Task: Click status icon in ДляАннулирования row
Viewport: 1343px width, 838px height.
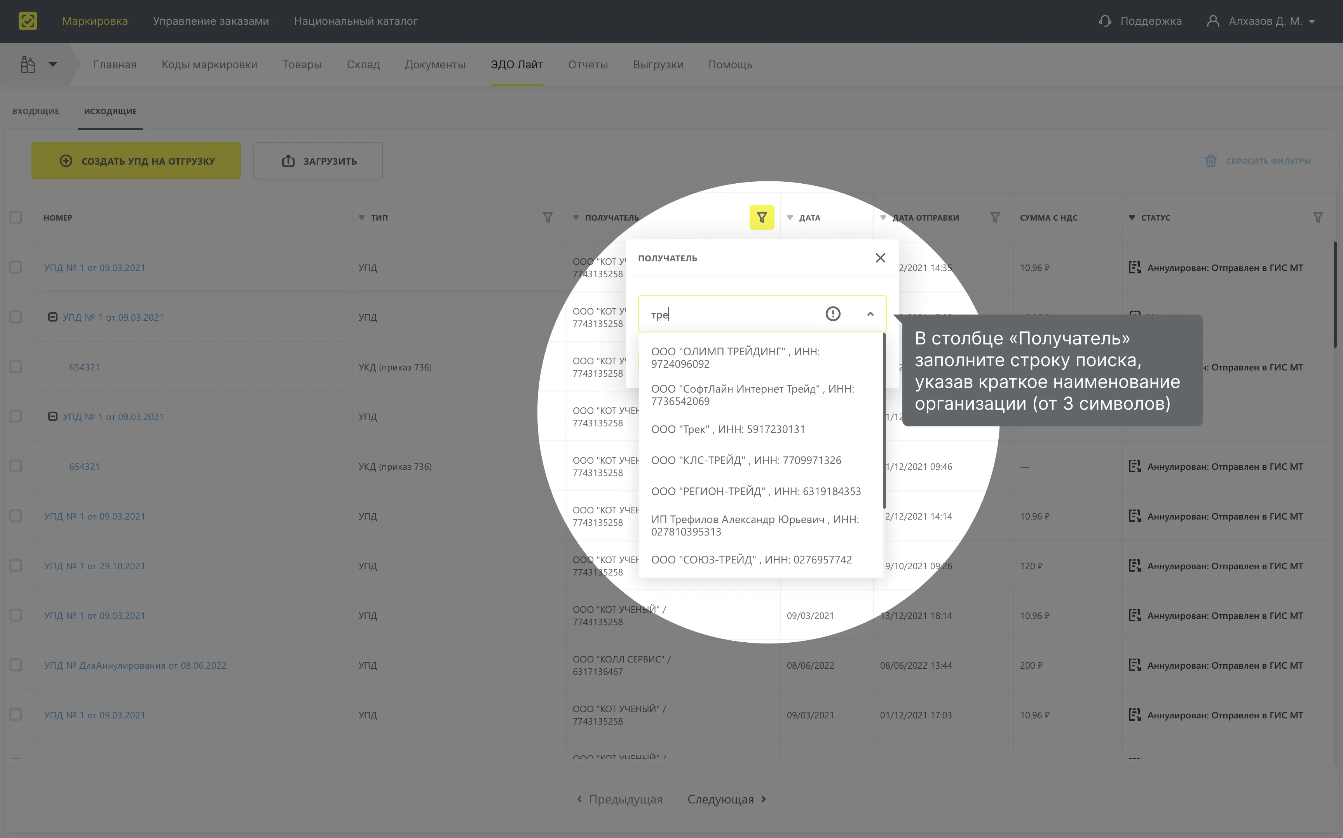Action: [x=1134, y=665]
